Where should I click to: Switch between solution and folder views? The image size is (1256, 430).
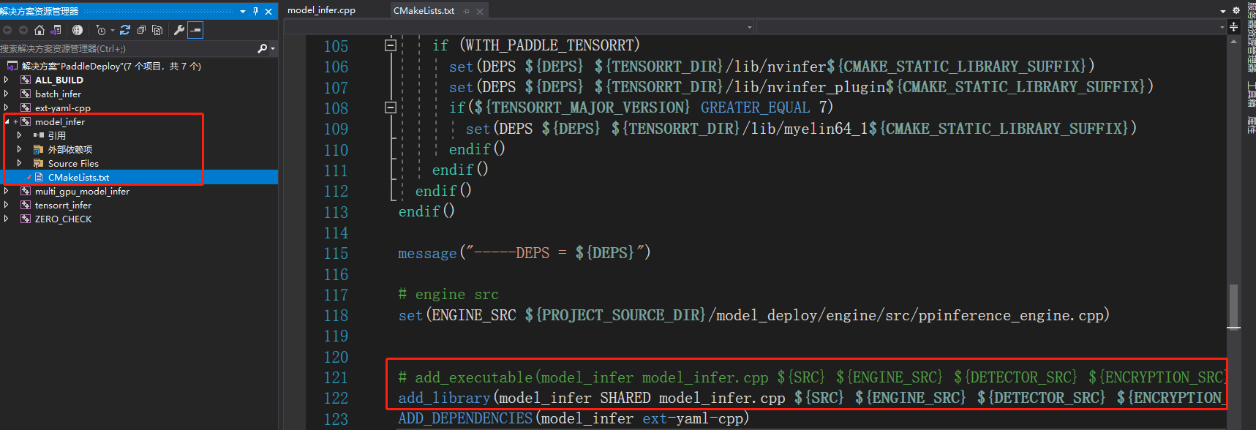[x=56, y=30]
